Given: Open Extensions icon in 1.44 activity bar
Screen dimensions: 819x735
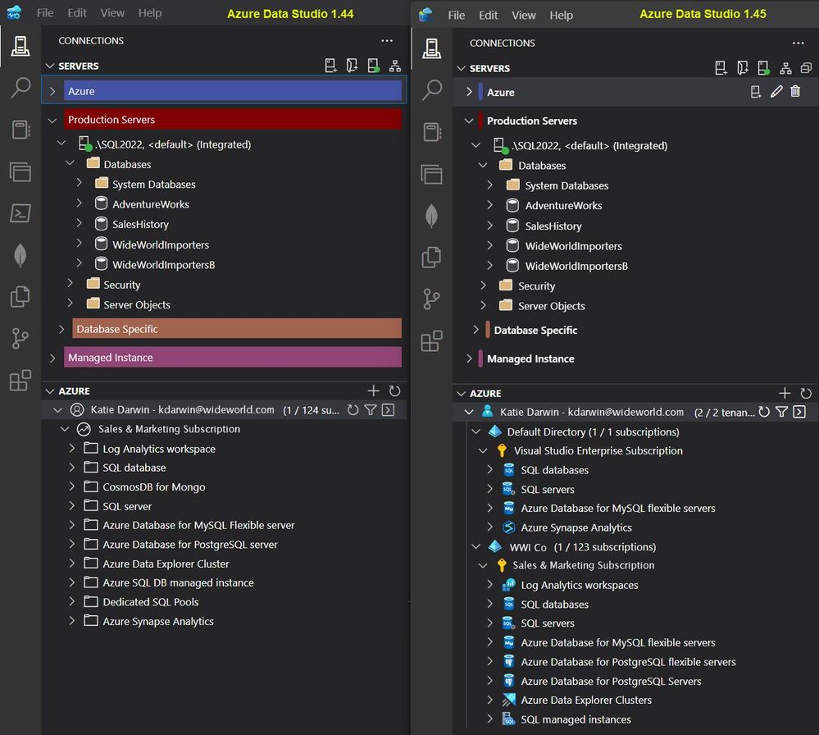Looking at the screenshot, I should (x=20, y=380).
